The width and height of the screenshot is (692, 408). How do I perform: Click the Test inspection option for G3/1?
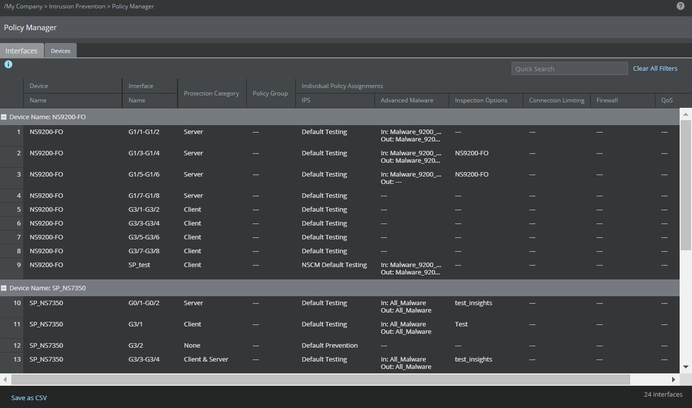coord(461,324)
